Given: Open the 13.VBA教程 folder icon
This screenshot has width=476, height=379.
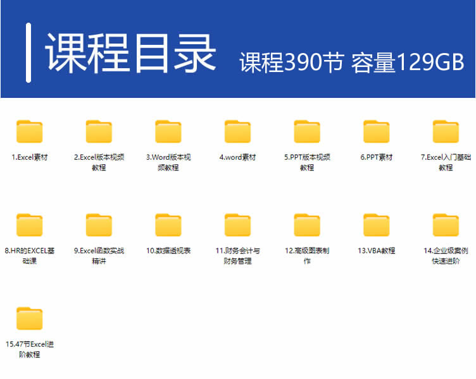Looking at the screenshot, I should click(377, 225).
